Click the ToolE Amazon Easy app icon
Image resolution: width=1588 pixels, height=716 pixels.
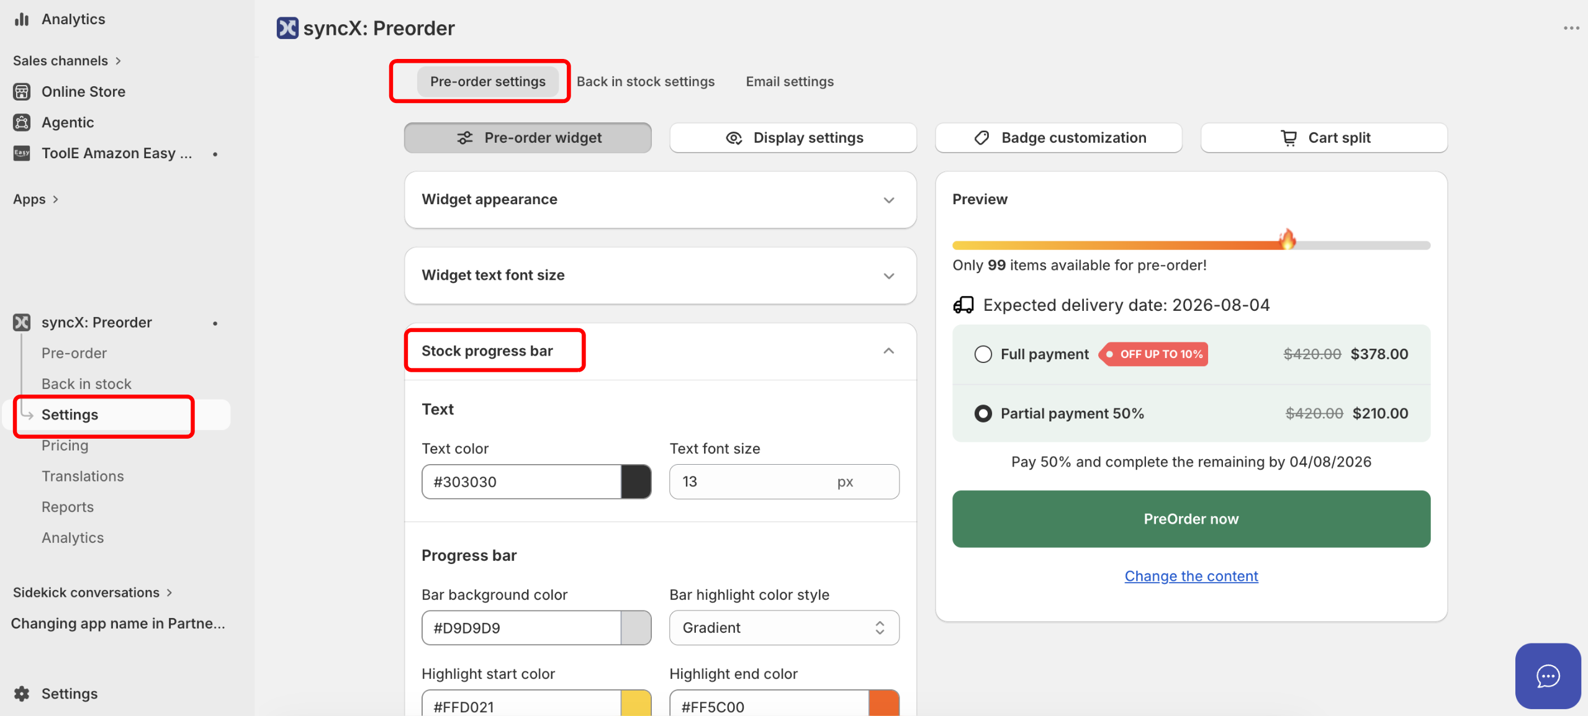(x=22, y=153)
